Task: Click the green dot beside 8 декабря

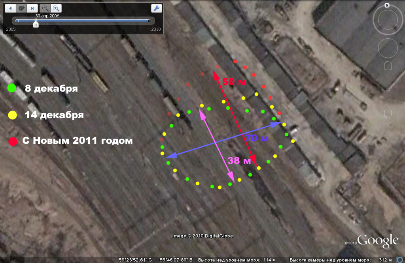Action: (x=12, y=88)
